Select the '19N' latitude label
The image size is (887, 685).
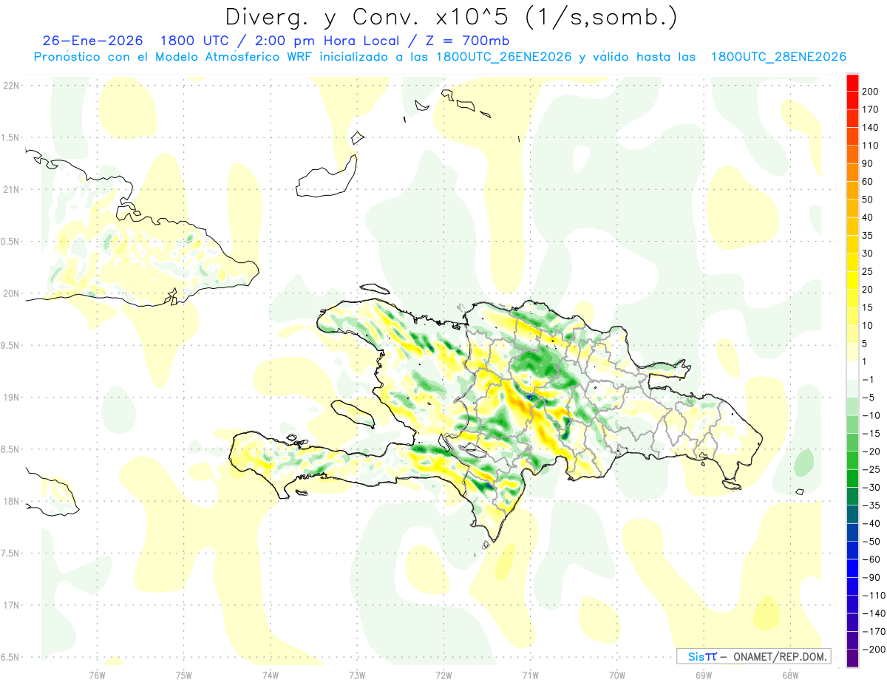pos(10,398)
